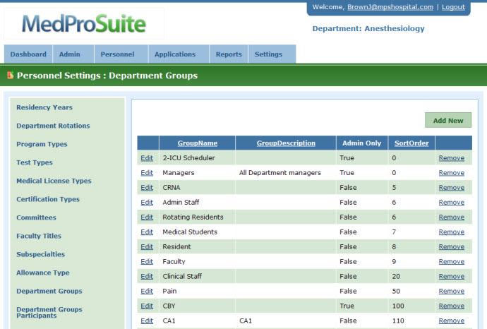
Task: Remove the Medical Students group
Action: pyautogui.click(x=452, y=232)
